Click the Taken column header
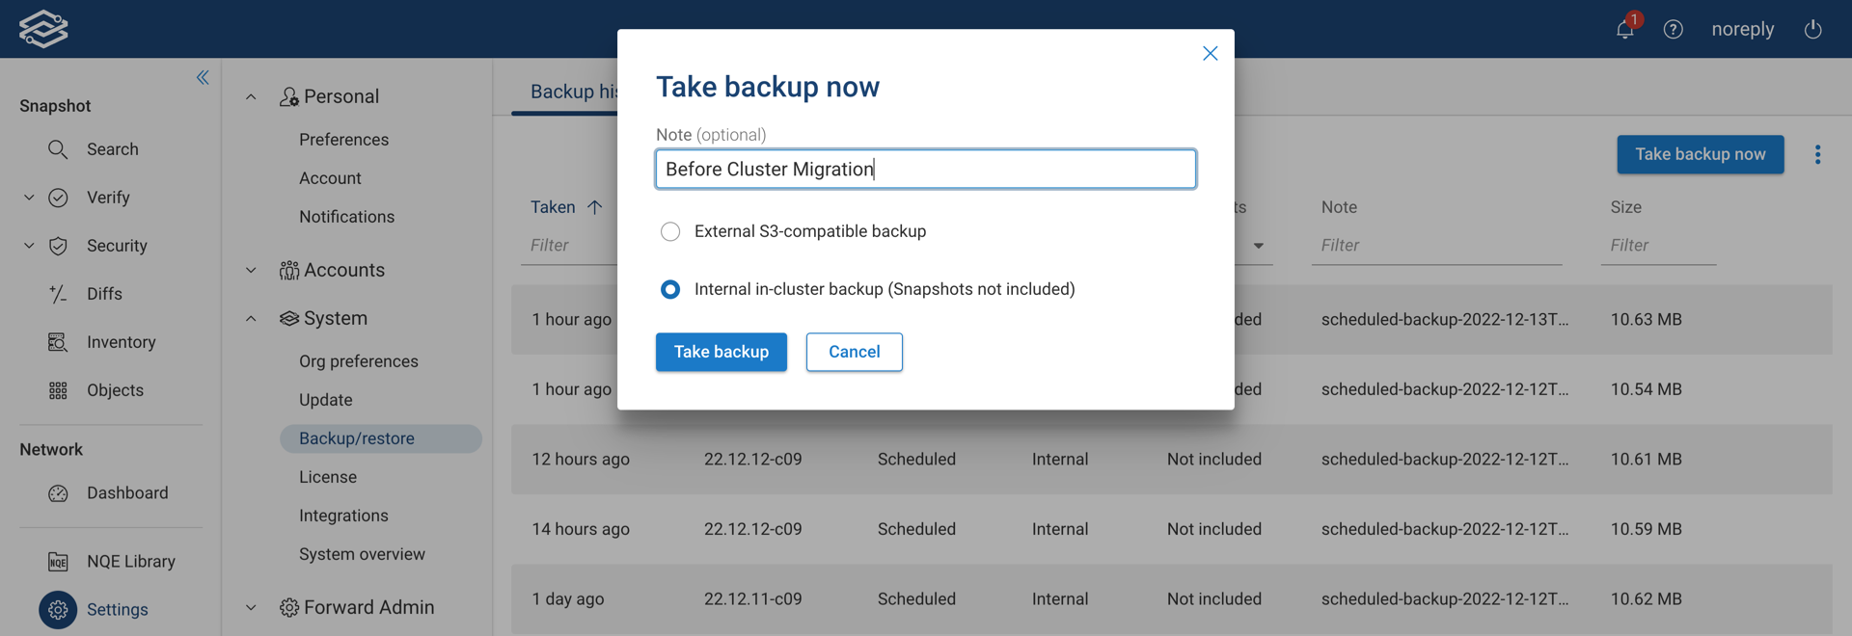The height and width of the screenshot is (636, 1852). pos(553,207)
